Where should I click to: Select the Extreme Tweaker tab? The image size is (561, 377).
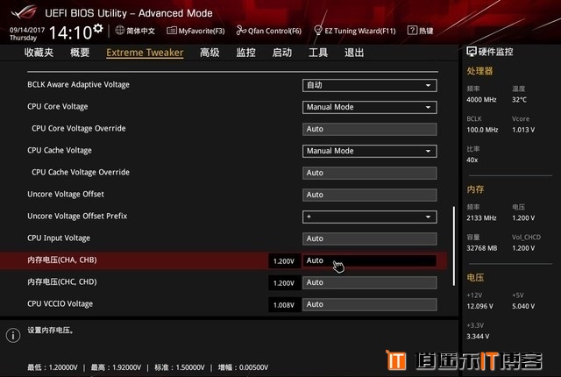coord(145,53)
